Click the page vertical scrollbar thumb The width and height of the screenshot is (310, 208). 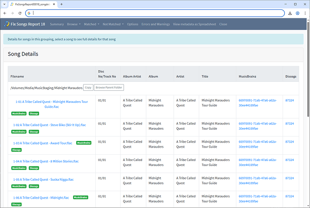pos(308,69)
